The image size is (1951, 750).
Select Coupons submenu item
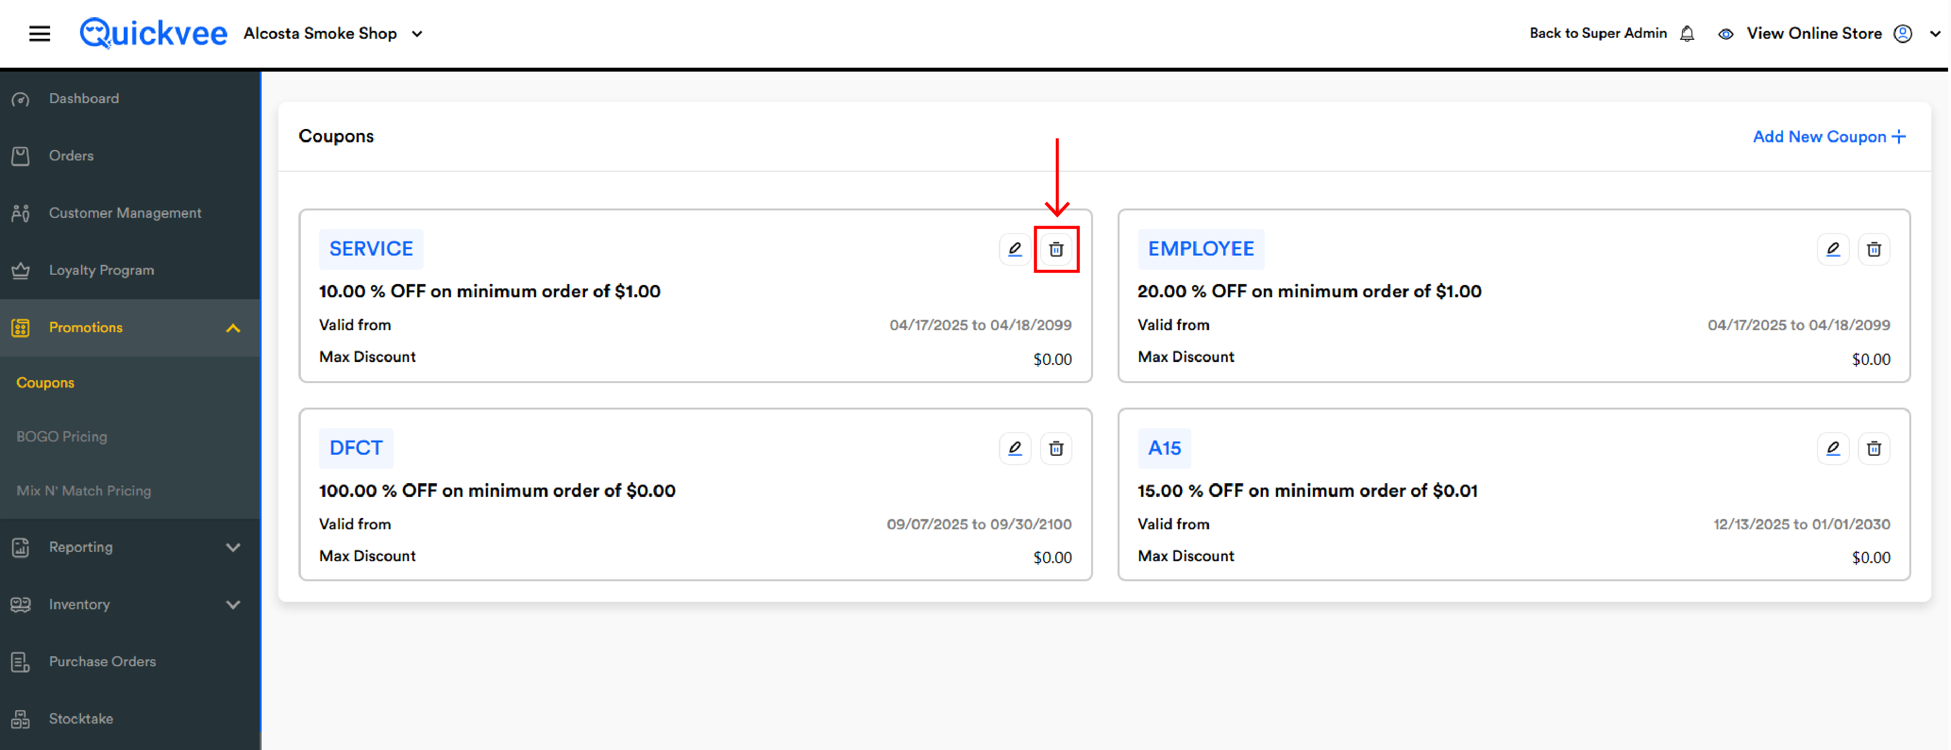(x=46, y=382)
